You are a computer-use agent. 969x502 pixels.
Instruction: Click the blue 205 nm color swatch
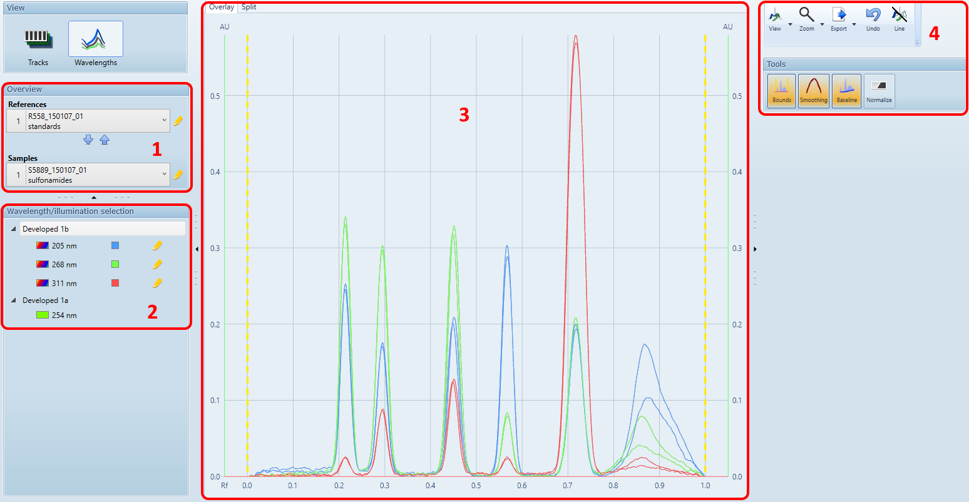pos(115,245)
